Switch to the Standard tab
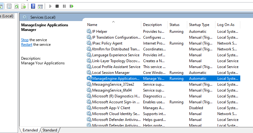This screenshot has width=253, height=133. click(x=50, y=130)
